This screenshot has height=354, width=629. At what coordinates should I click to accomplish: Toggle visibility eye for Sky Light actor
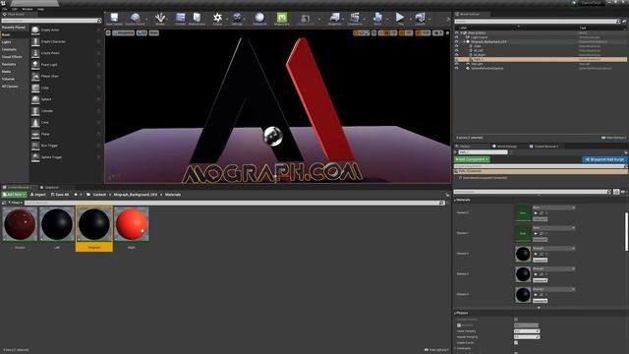pos(456,64)
